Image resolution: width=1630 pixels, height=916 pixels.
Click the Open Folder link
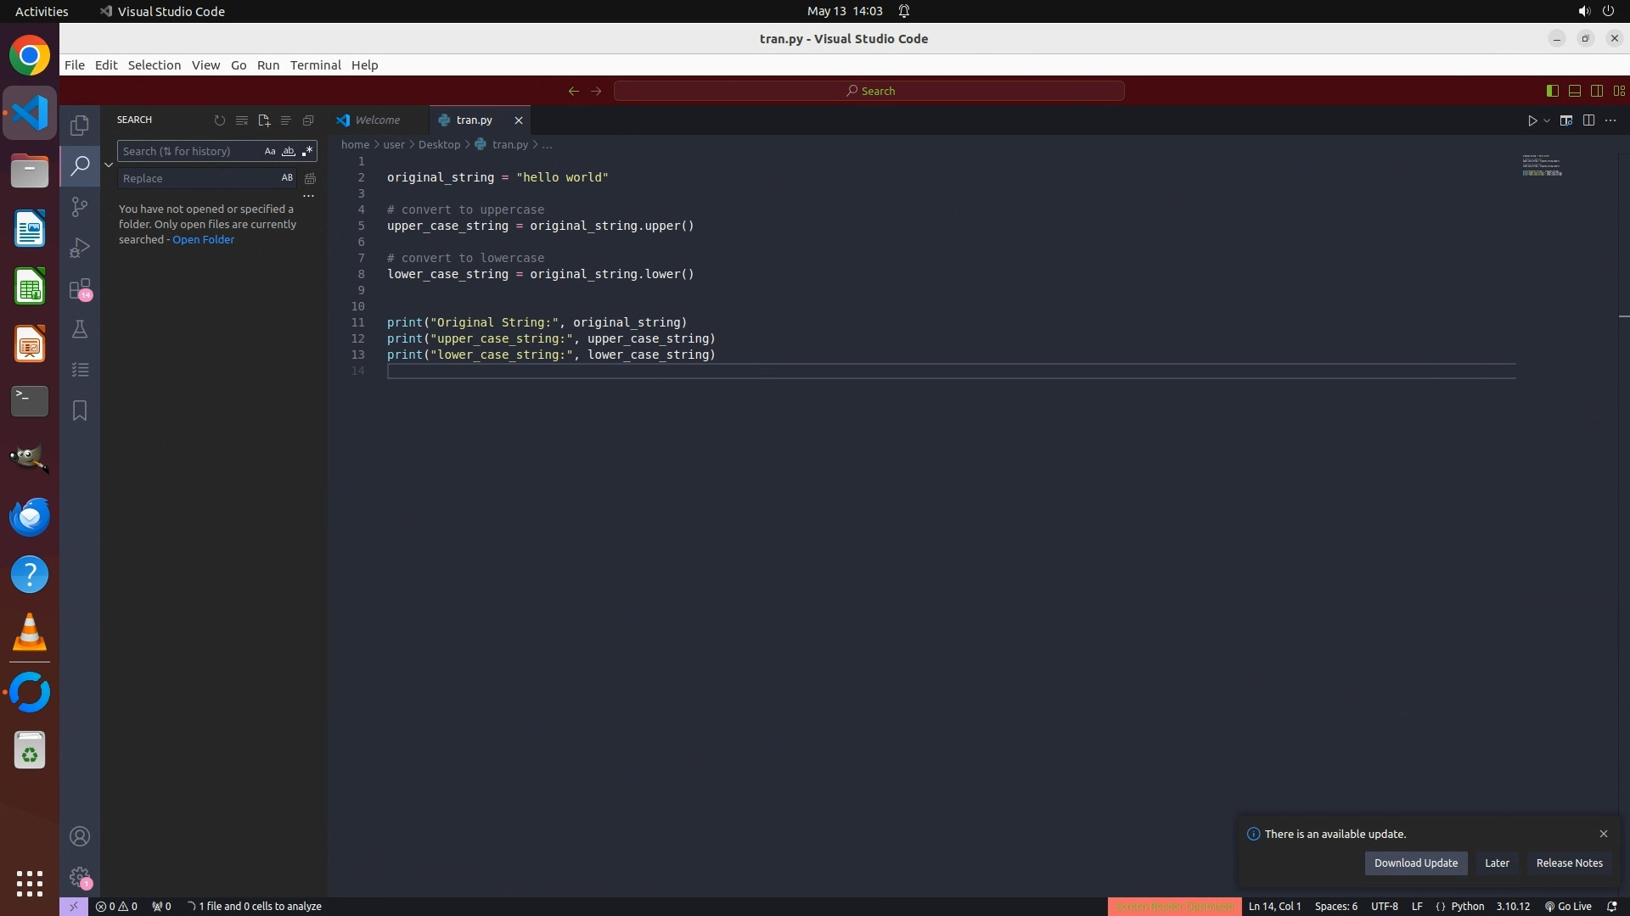203,240
